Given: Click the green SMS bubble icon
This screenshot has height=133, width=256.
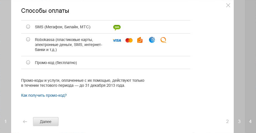Looking at the screenshot, I should point(117,27).
